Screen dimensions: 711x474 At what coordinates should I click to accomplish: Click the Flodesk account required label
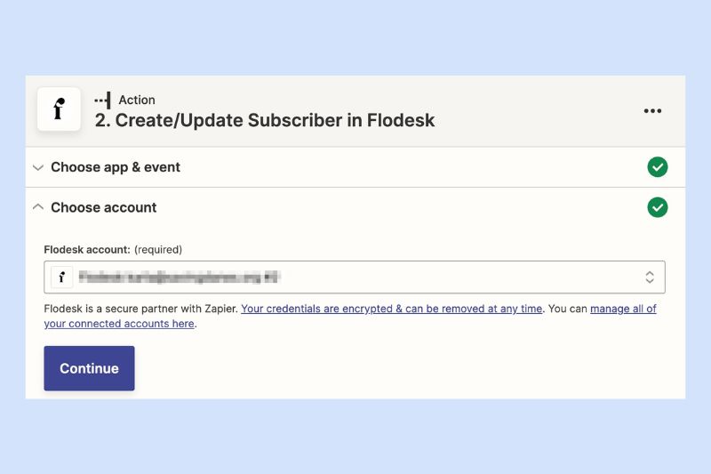coord(113,250)
